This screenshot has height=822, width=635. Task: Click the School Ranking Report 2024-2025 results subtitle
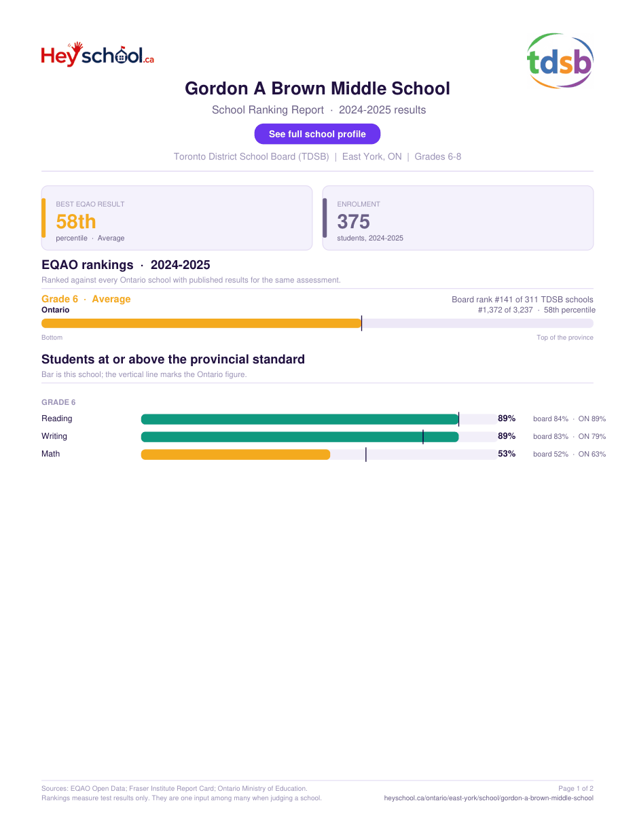[x=319, y=110]
